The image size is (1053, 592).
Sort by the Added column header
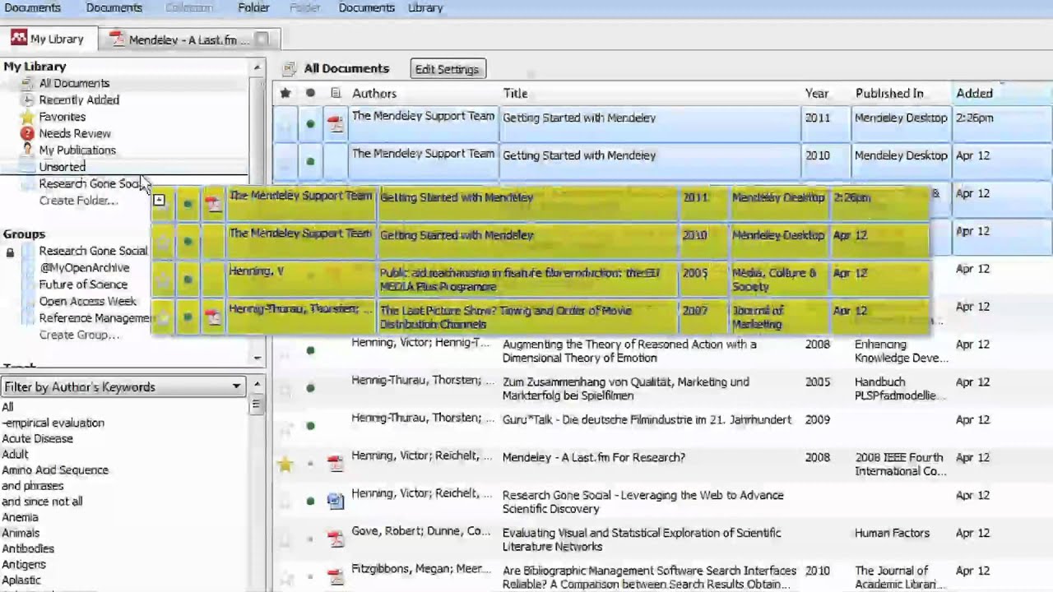tap(974, 93)
